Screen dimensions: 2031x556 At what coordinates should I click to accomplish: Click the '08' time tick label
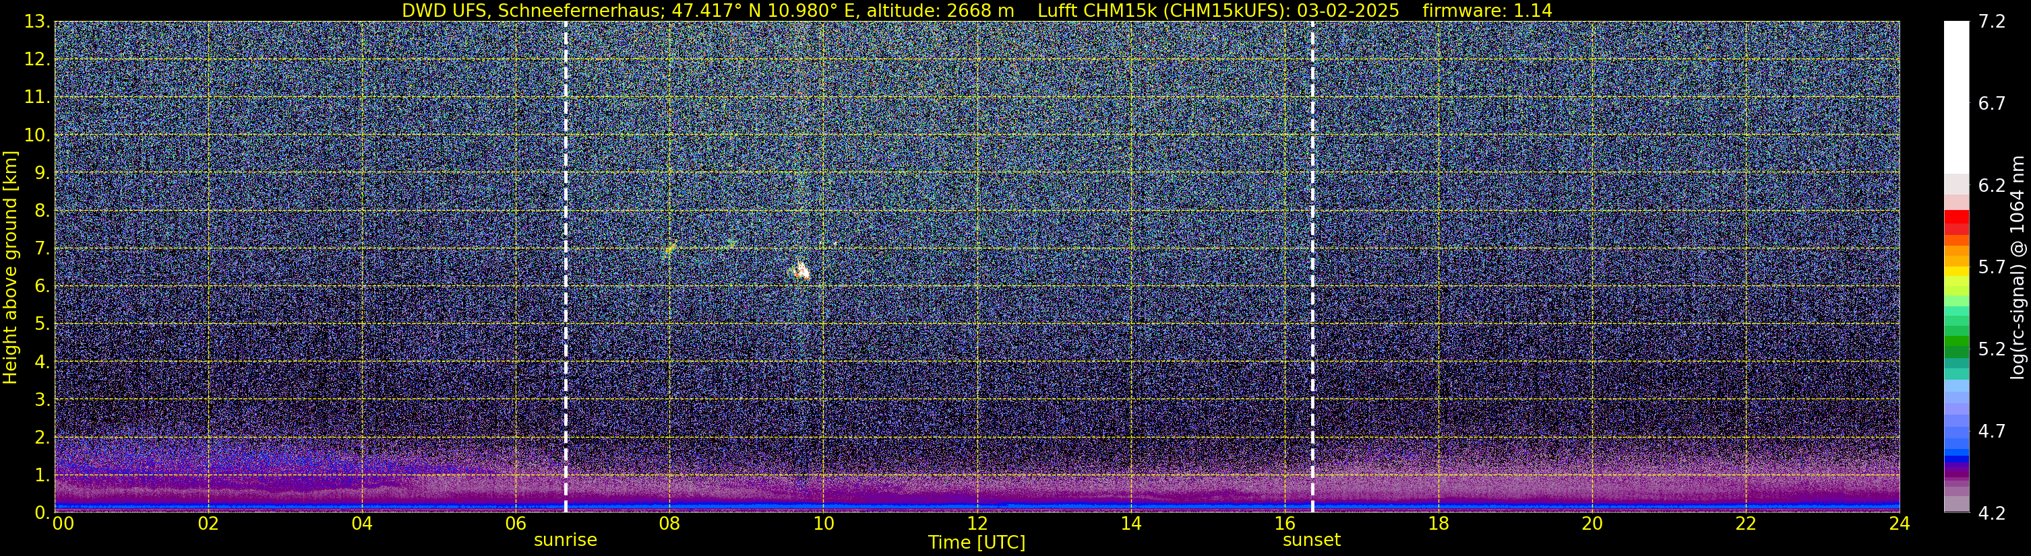(669, 524)
